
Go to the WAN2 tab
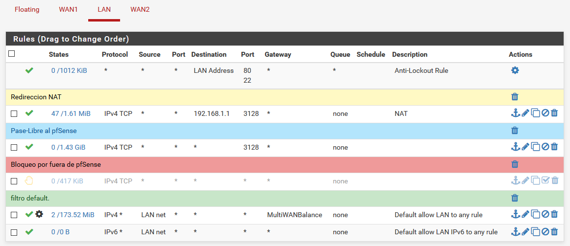click(140, 10)
